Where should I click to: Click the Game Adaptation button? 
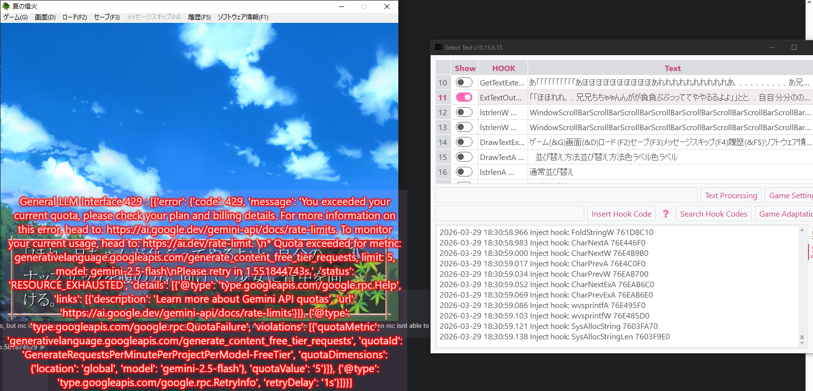click(x=784, y=214)
